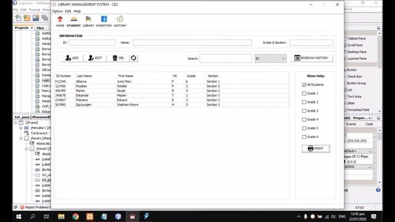Switch to Events tab in NetBeans properties
The width and height of the screenshot is (395, 222).
click(351, 124)
